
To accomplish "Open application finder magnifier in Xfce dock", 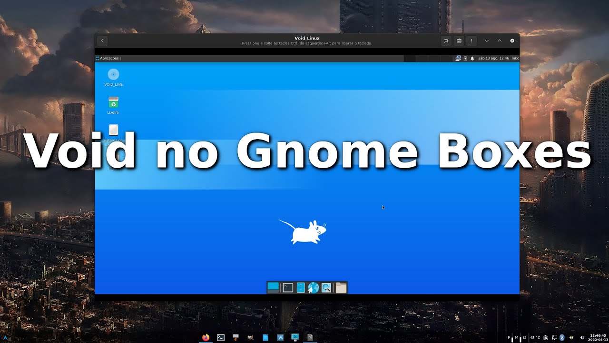I will click(326, 287).
